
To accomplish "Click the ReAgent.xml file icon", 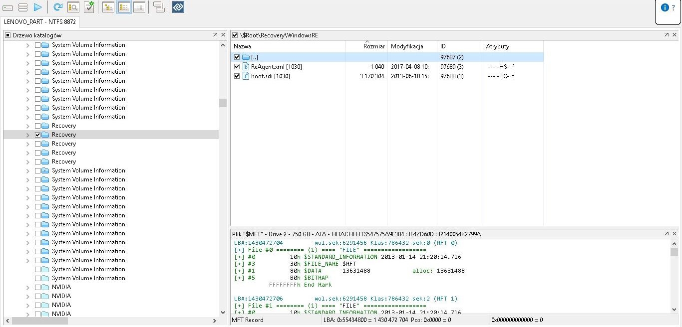I will coord(246,67).
